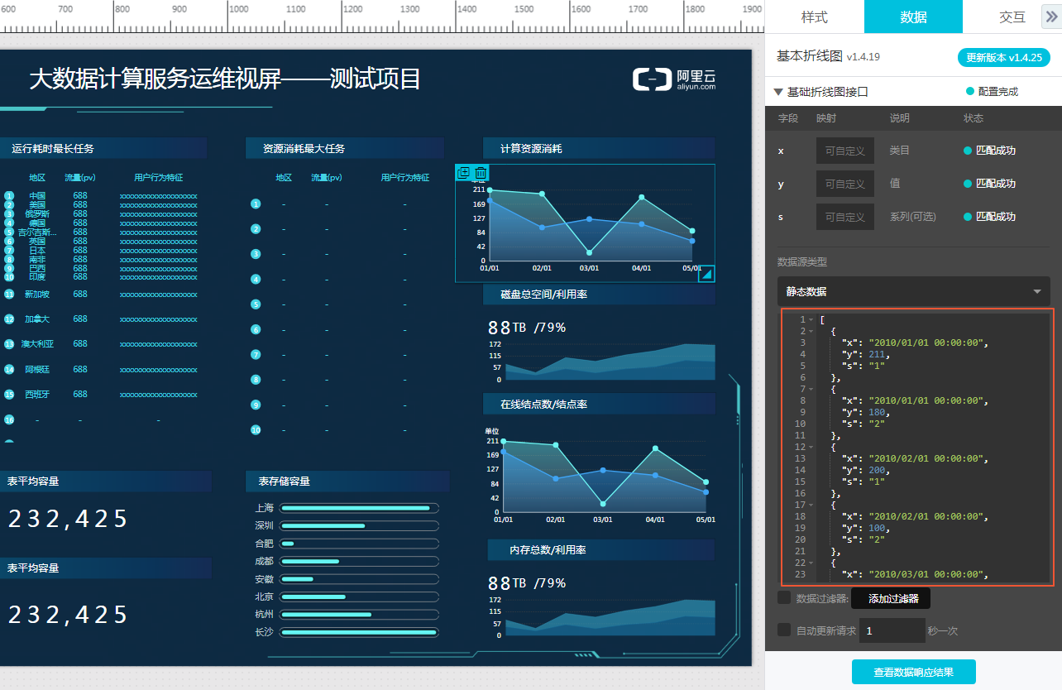Click the 深圳 progress bar
1062x690 pixels.
tap(359, 525)
